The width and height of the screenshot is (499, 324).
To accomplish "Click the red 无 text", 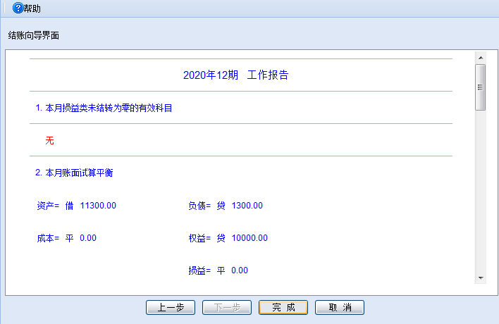I will (x=49, y=140).
